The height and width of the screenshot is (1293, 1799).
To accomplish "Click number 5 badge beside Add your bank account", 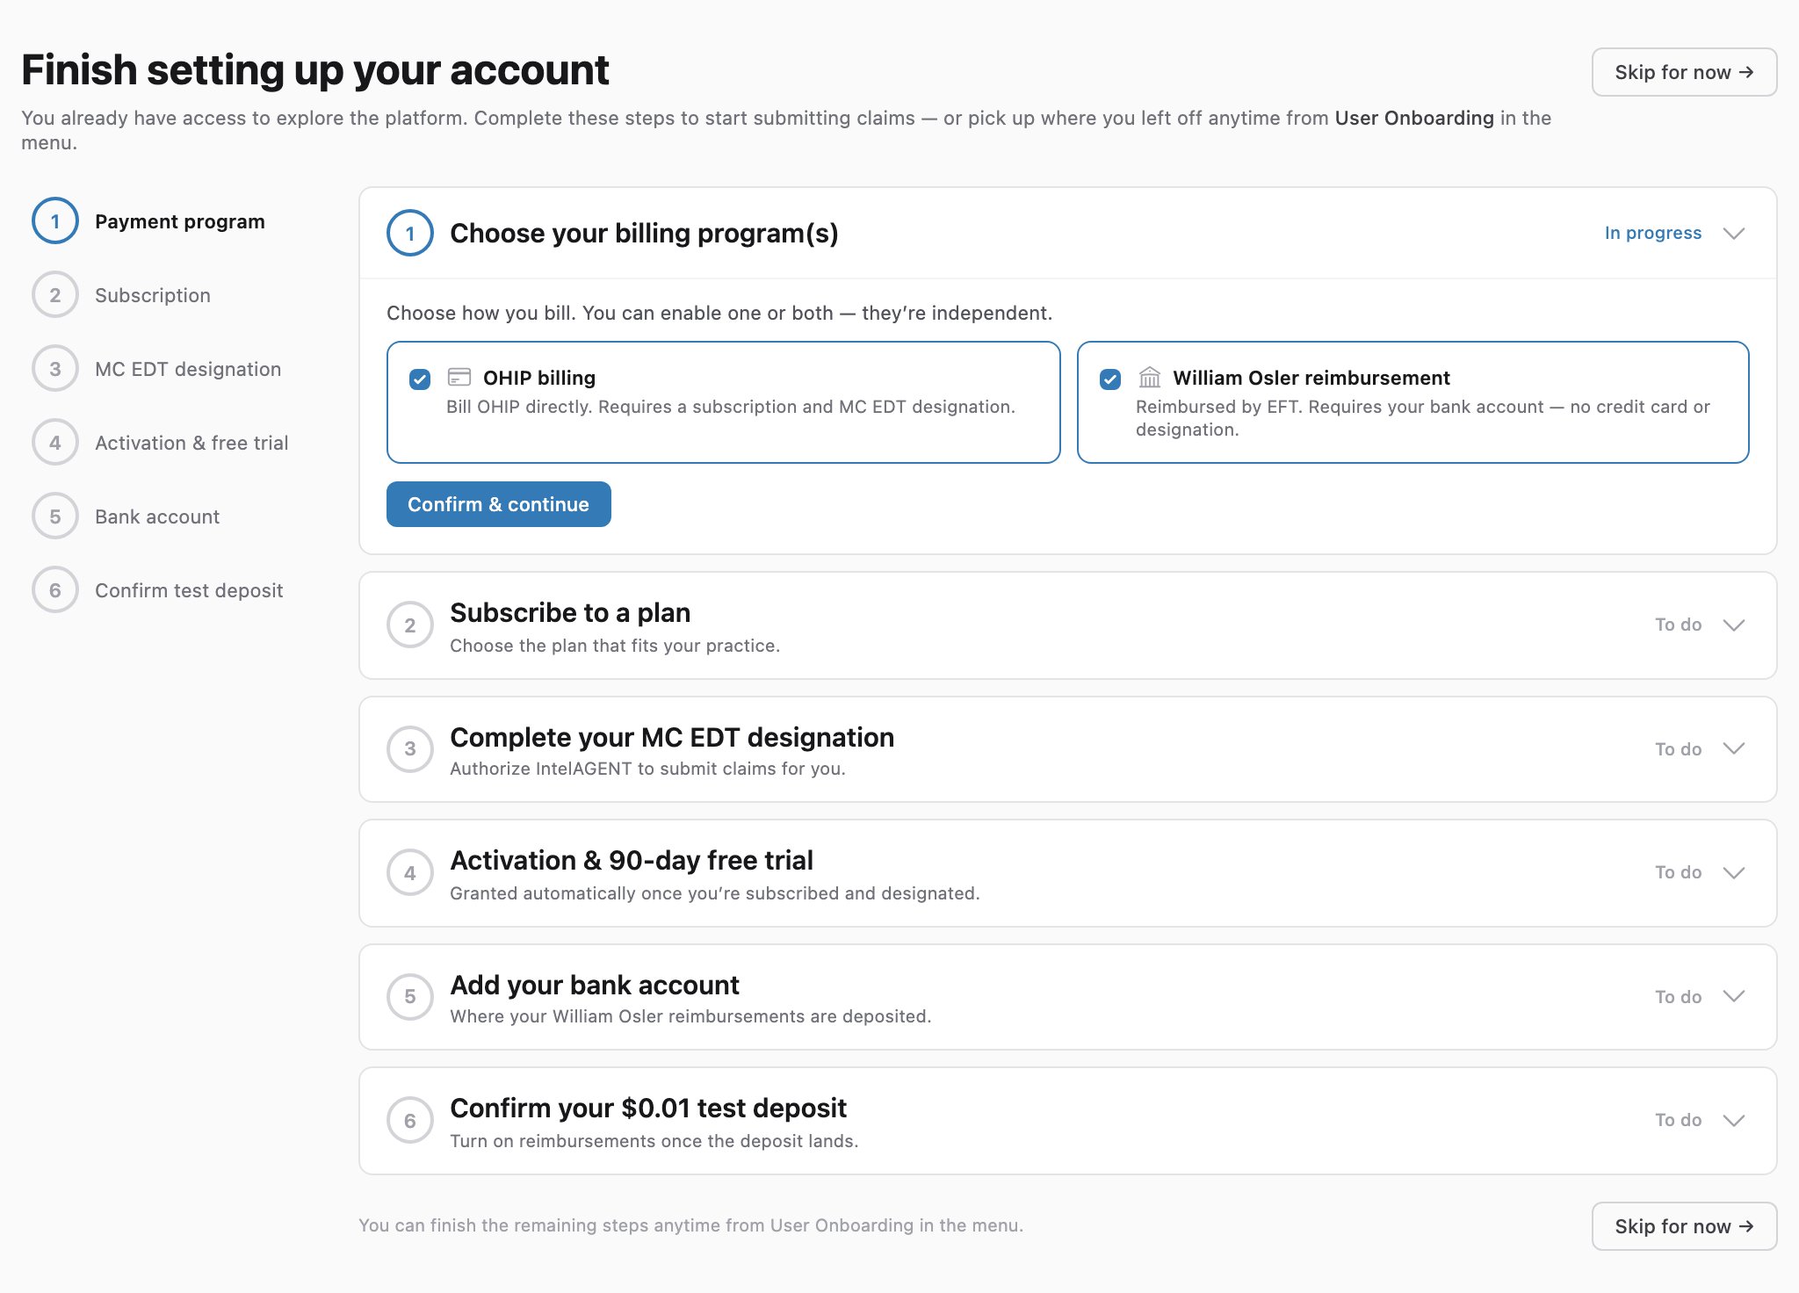I will click(410, 997).
